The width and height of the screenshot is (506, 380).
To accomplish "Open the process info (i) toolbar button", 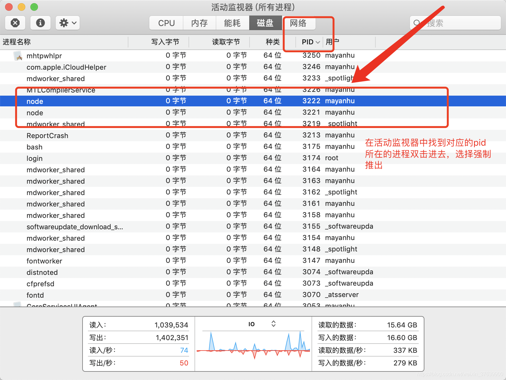I will (x=40, y=23).
